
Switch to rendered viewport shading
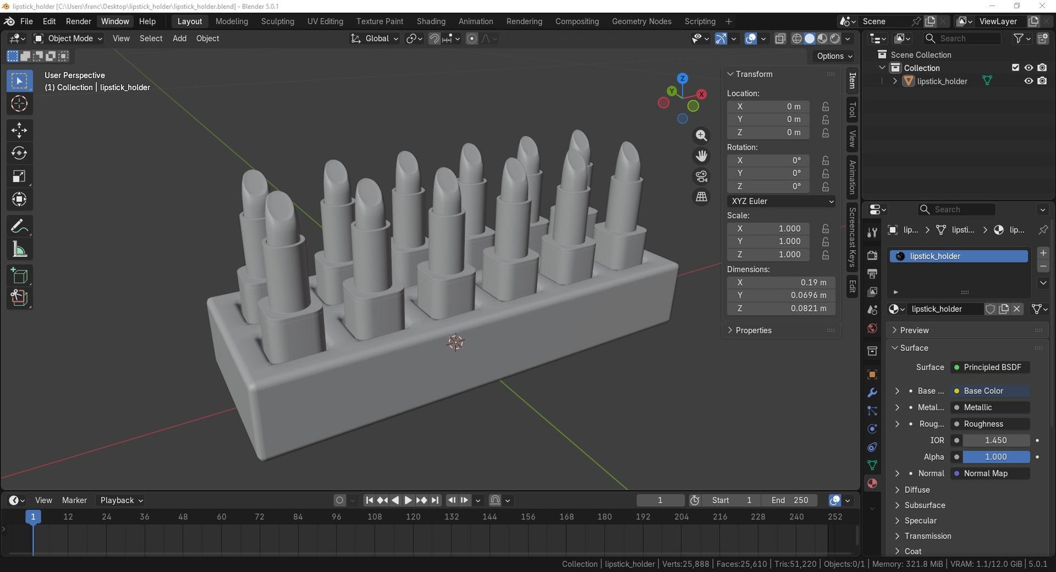(x=835, y=38)
